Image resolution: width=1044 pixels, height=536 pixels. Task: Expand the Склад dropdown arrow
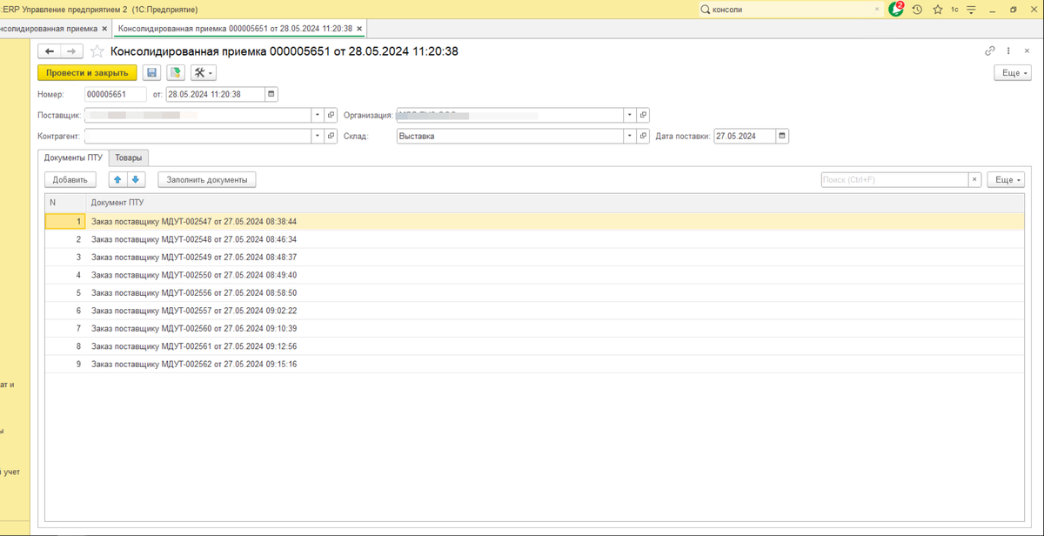click(630, 136)
